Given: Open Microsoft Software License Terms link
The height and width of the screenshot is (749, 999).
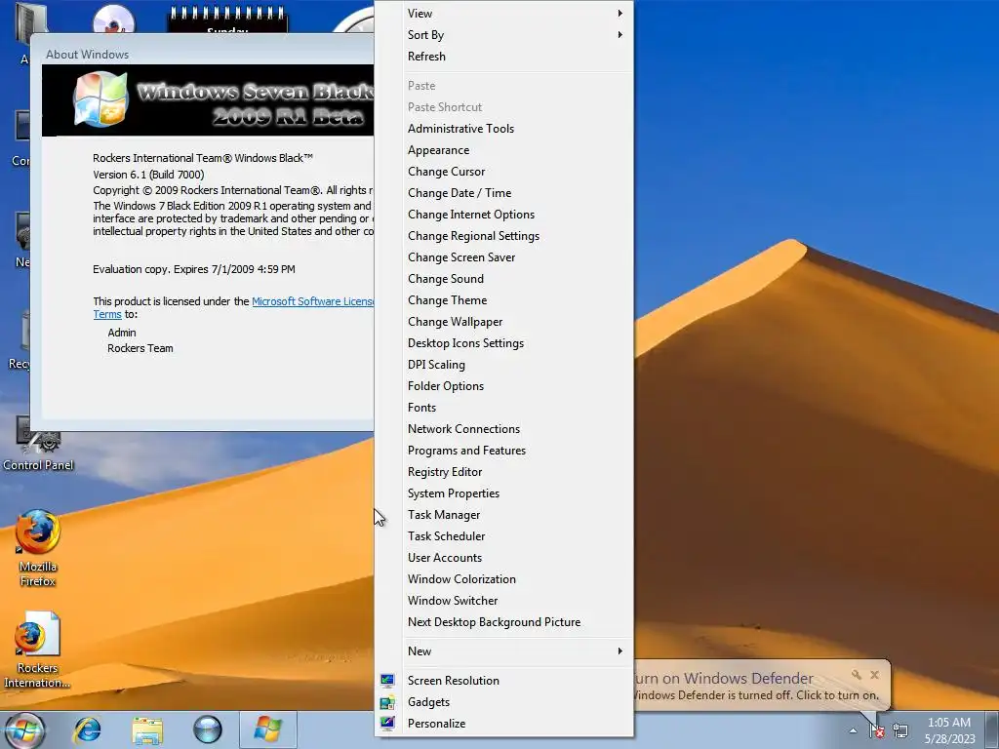Looking at the screenshot, I should pos(312,301).
